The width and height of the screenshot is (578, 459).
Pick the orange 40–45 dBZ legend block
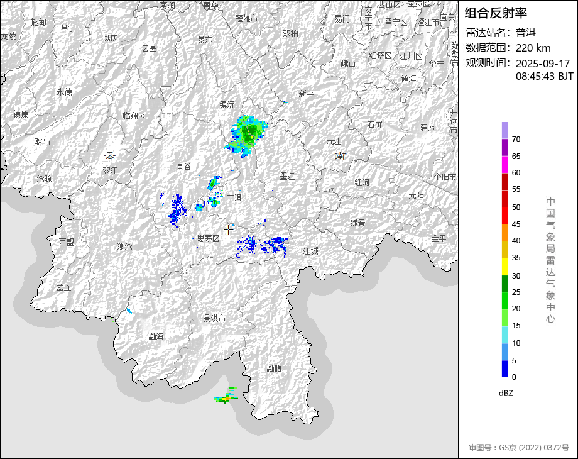click(x=505, y=233)
